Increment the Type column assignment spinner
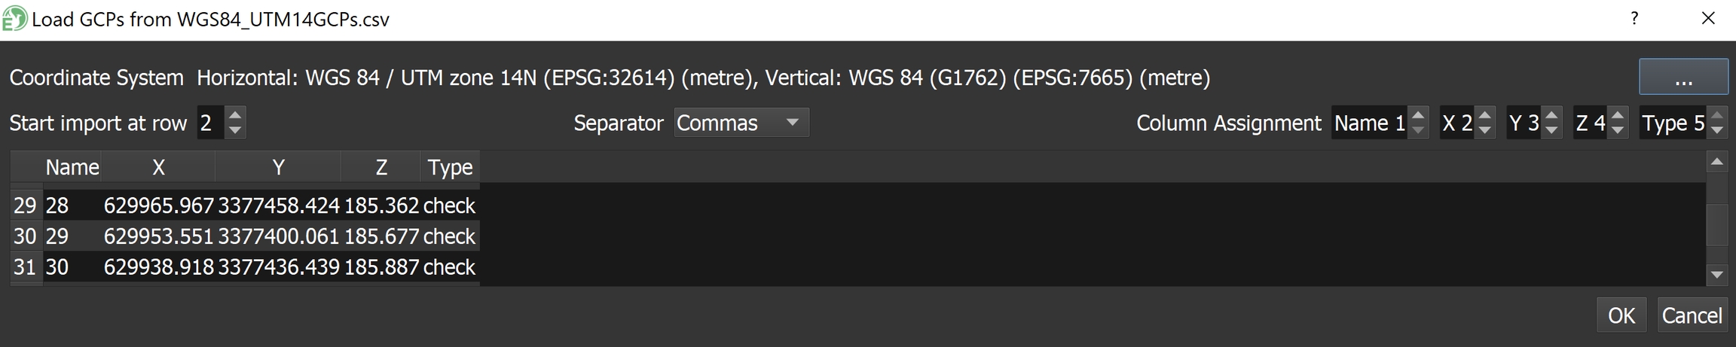Image resolution: width=1736 pixels, height=347 pixels. [1717, 115]
